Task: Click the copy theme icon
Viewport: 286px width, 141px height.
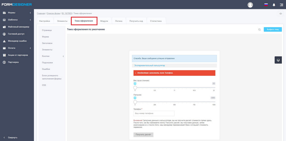Action: (259, 30)
